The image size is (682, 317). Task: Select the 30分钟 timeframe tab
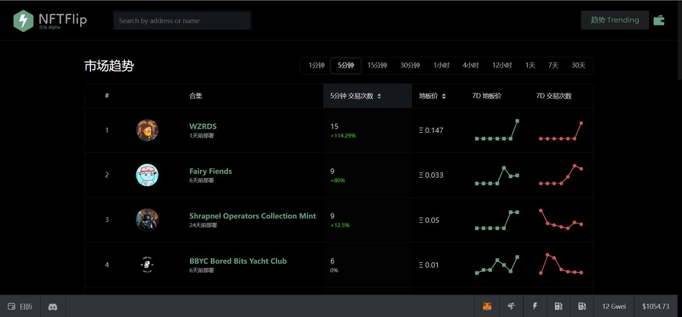[410, 65]
